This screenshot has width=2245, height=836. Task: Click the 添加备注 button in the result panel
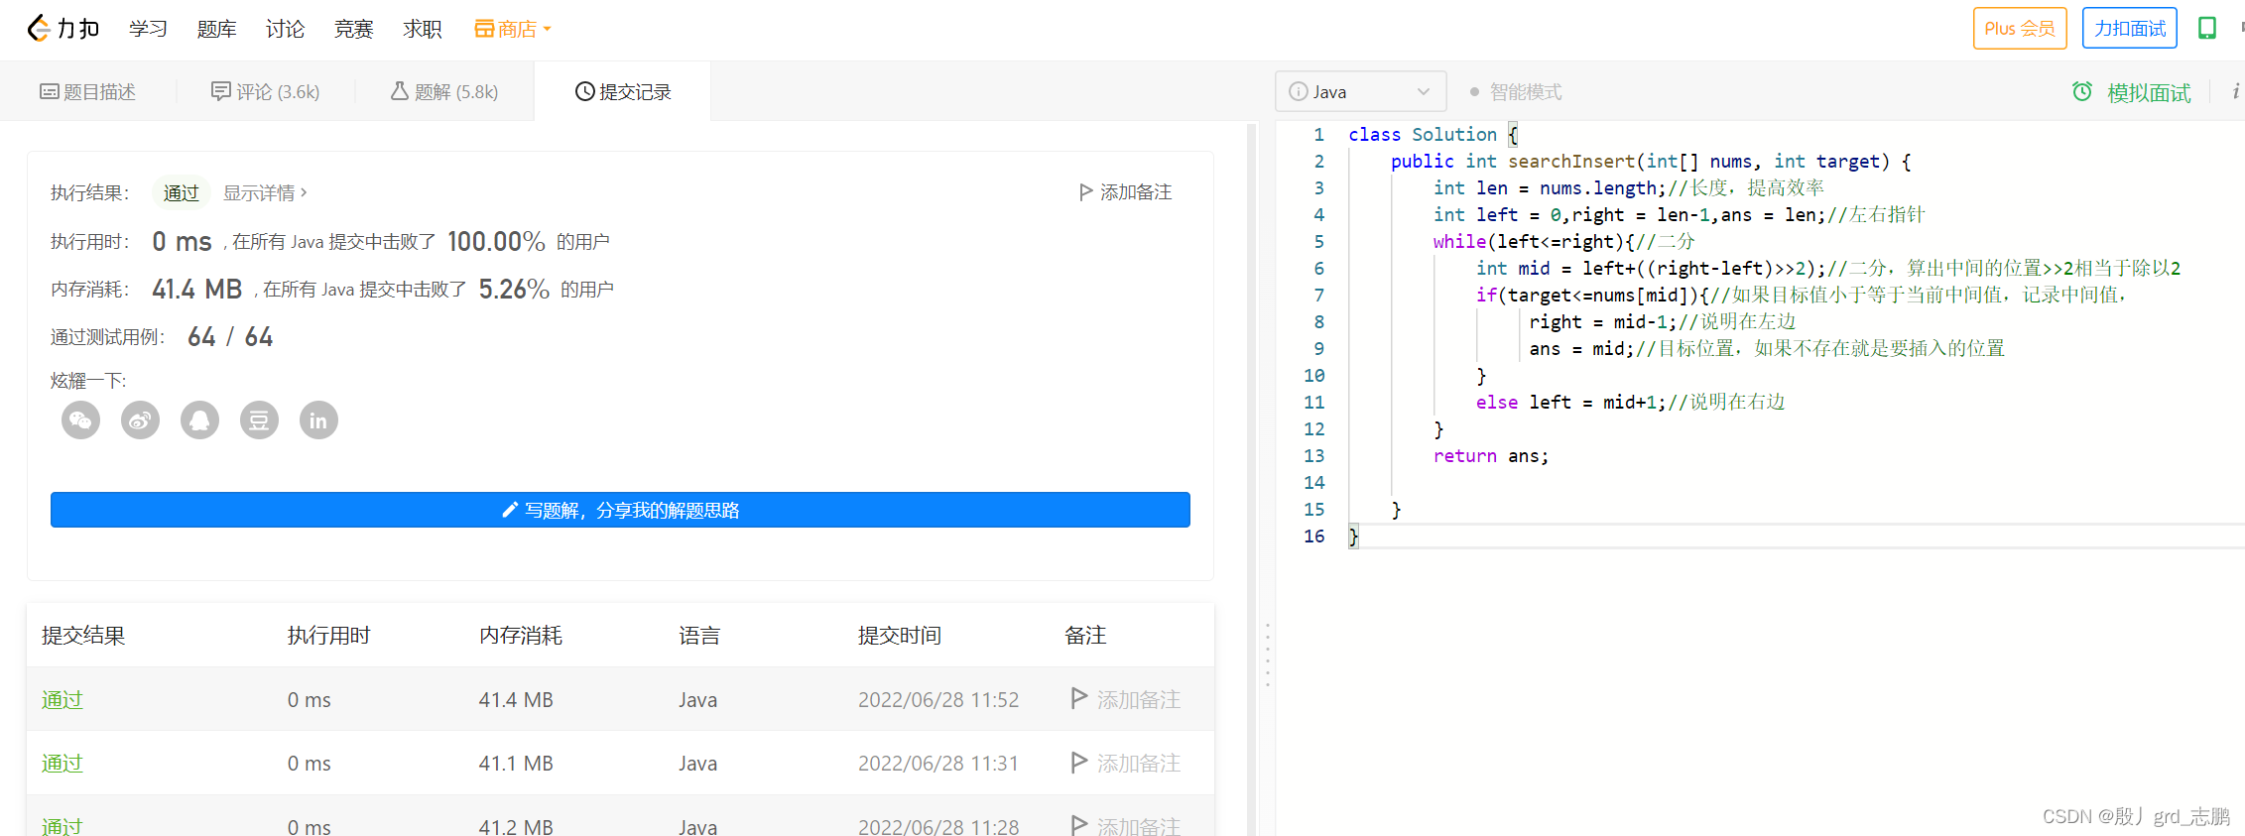coord(1125,192)
